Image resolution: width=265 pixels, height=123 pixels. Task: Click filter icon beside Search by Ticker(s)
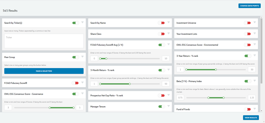pyautogui.click(x=82, y=22)
